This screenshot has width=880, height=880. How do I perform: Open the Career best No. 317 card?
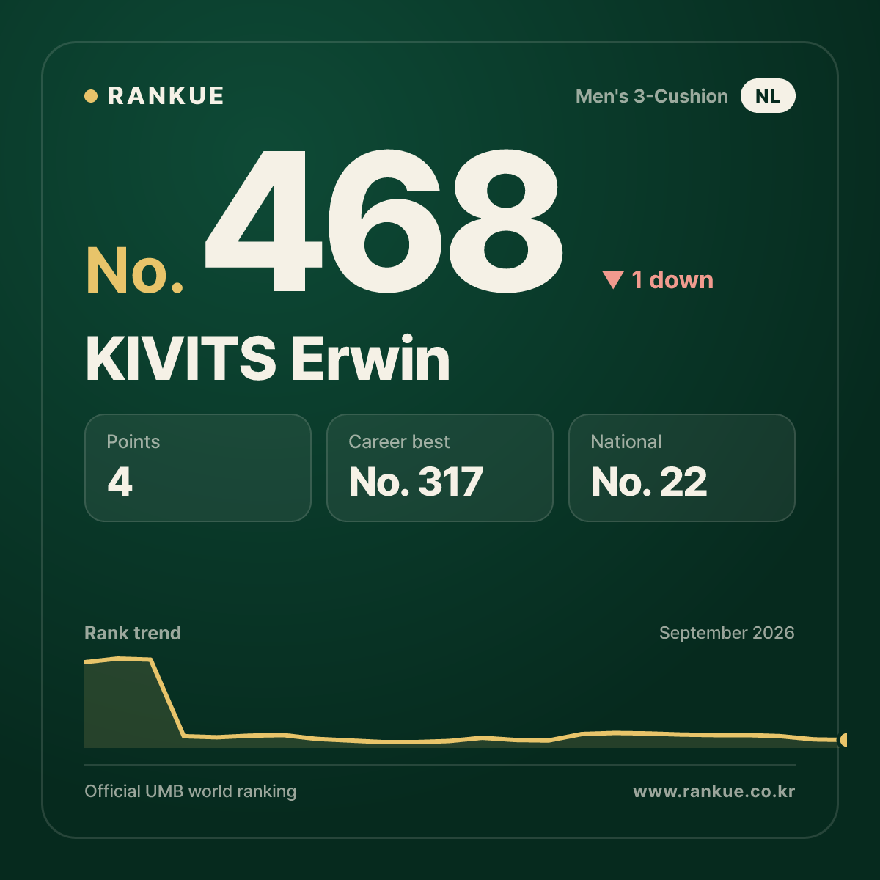440,468
